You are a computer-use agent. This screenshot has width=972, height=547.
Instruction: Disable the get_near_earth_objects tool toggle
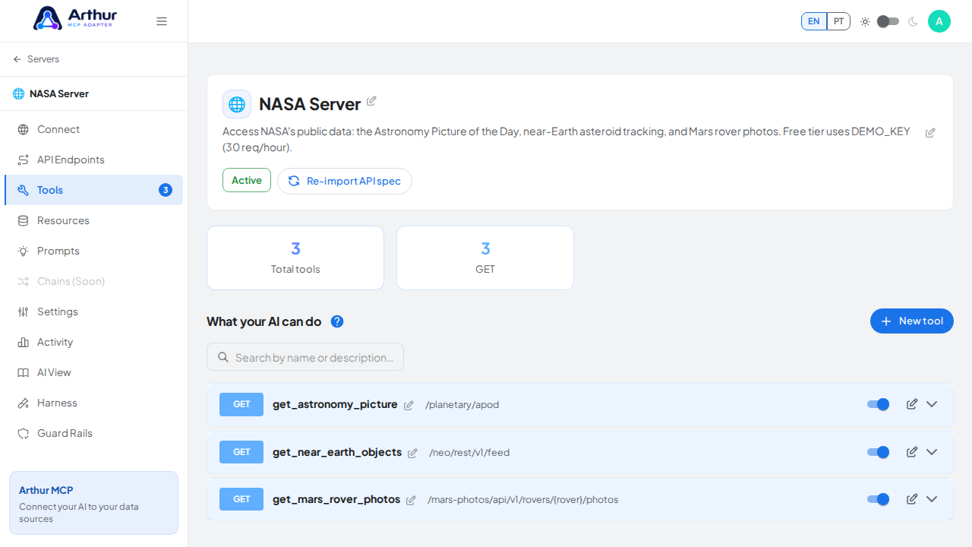[x=879, y=452]
